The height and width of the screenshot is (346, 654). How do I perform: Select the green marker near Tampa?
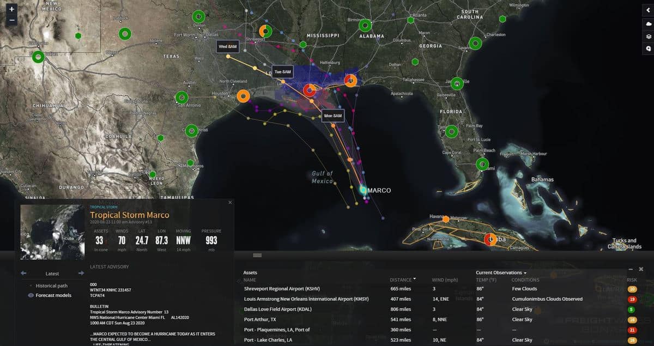tap(451, 131)
